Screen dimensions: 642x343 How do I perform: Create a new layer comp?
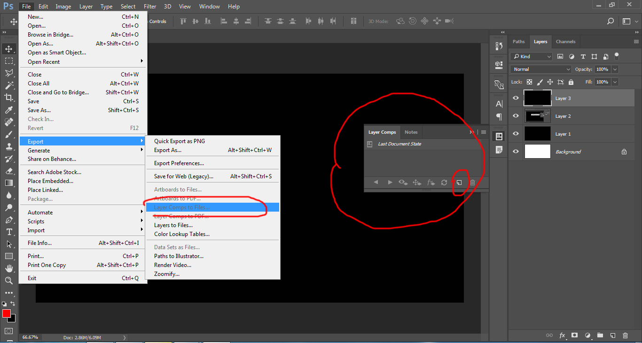click(459, 183)
